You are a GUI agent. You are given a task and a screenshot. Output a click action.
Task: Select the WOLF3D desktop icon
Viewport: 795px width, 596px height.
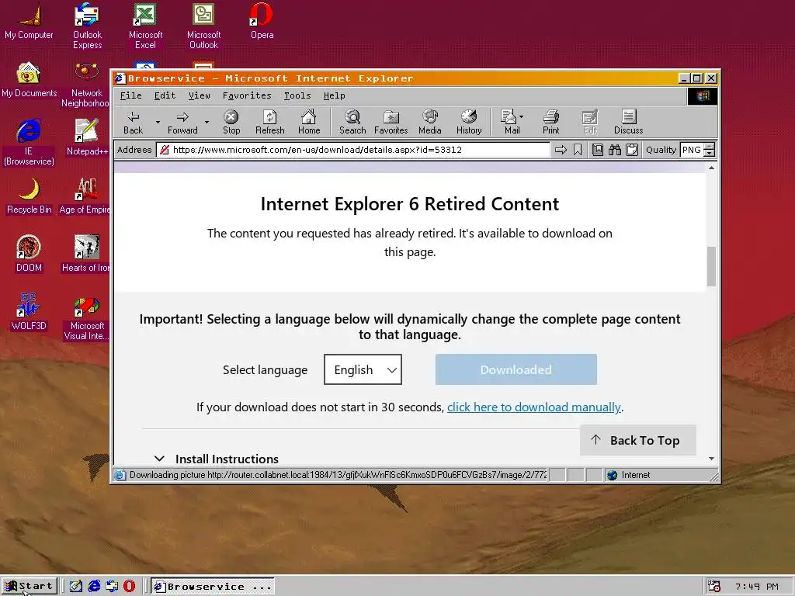[29, 312]
